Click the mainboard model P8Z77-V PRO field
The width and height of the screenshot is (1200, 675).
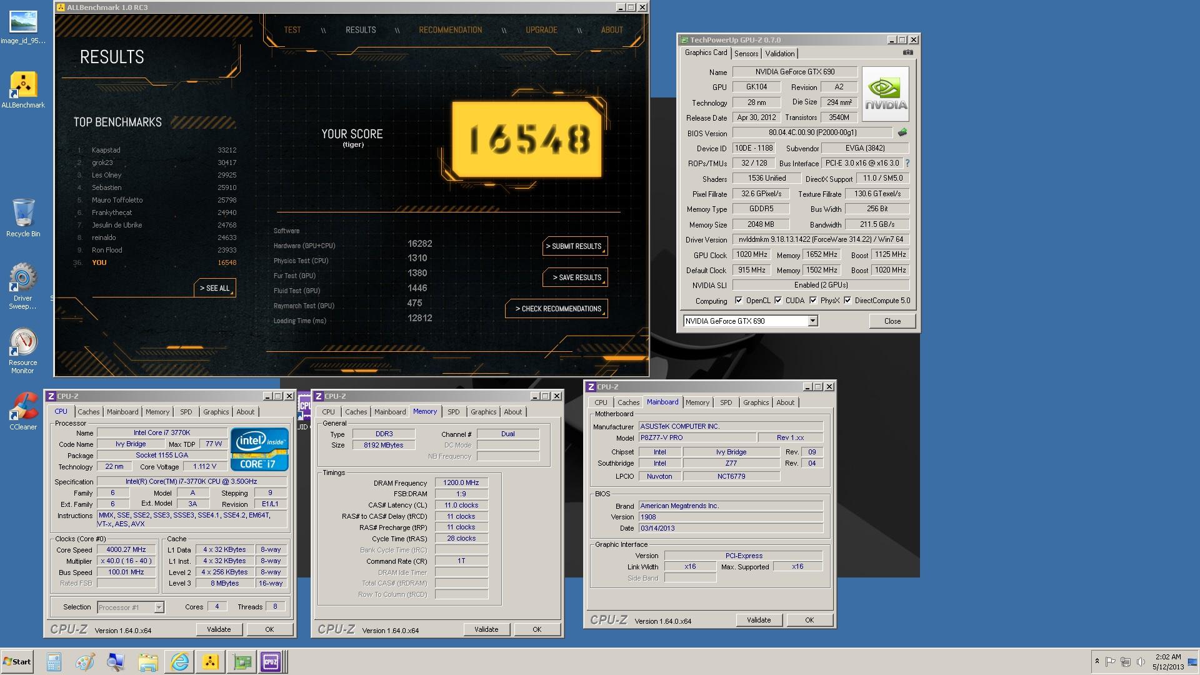click(x=697, y=438)
